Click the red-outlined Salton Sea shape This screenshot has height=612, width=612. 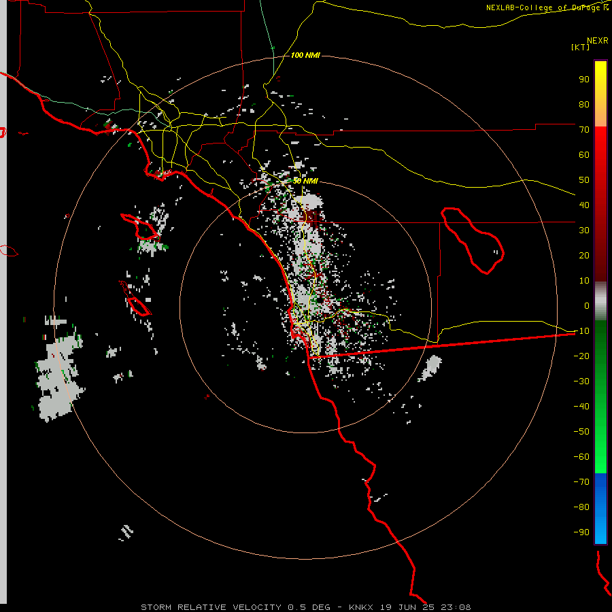pyautogui.click(x=473, y=240)
